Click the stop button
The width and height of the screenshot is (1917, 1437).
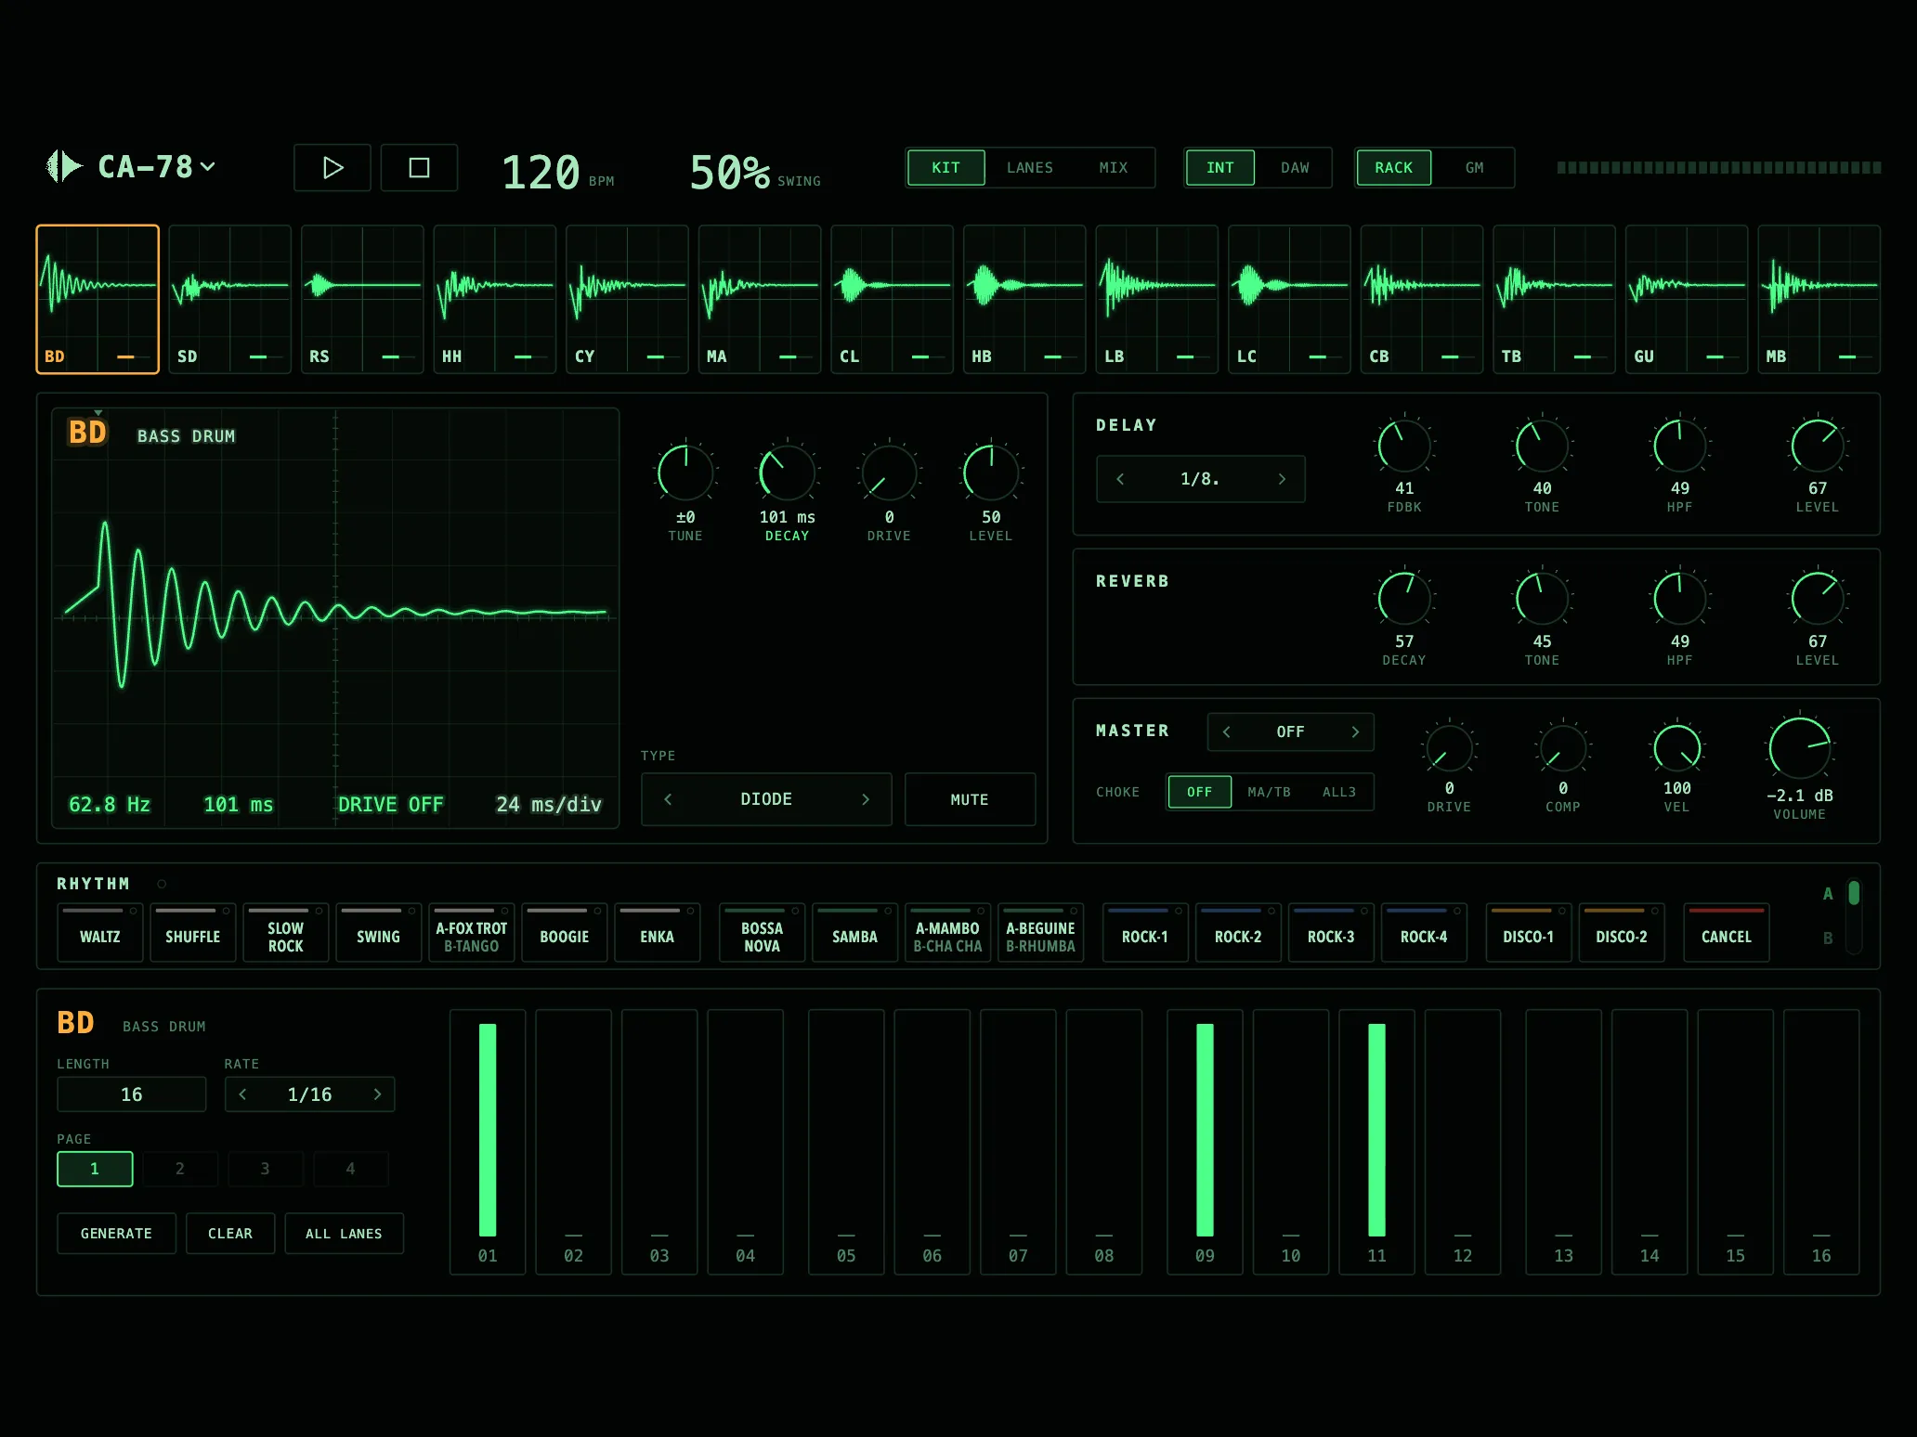419,168
